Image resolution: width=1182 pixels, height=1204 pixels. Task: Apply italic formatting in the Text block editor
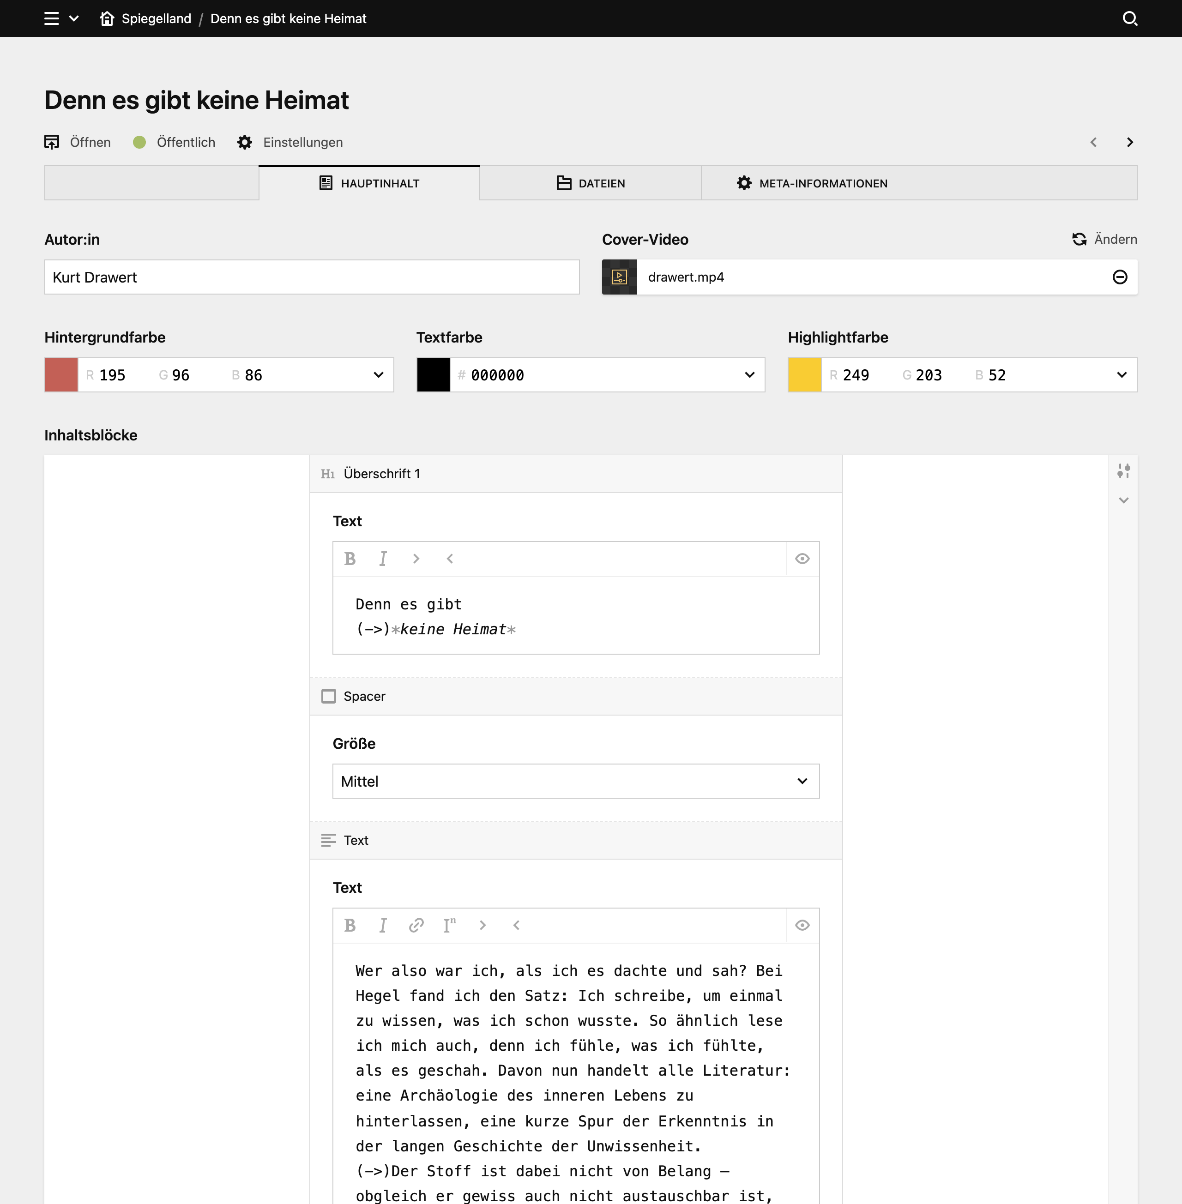[x=383, y=925]
